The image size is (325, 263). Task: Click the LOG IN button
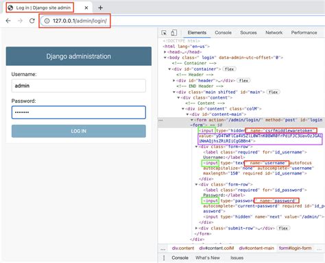(79, 131)
